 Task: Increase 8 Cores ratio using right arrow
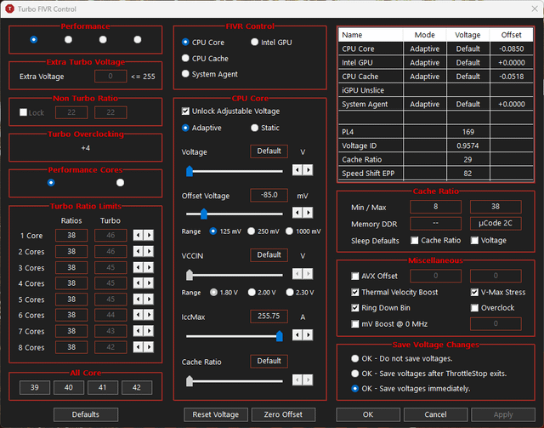click(x=149, y=347)
